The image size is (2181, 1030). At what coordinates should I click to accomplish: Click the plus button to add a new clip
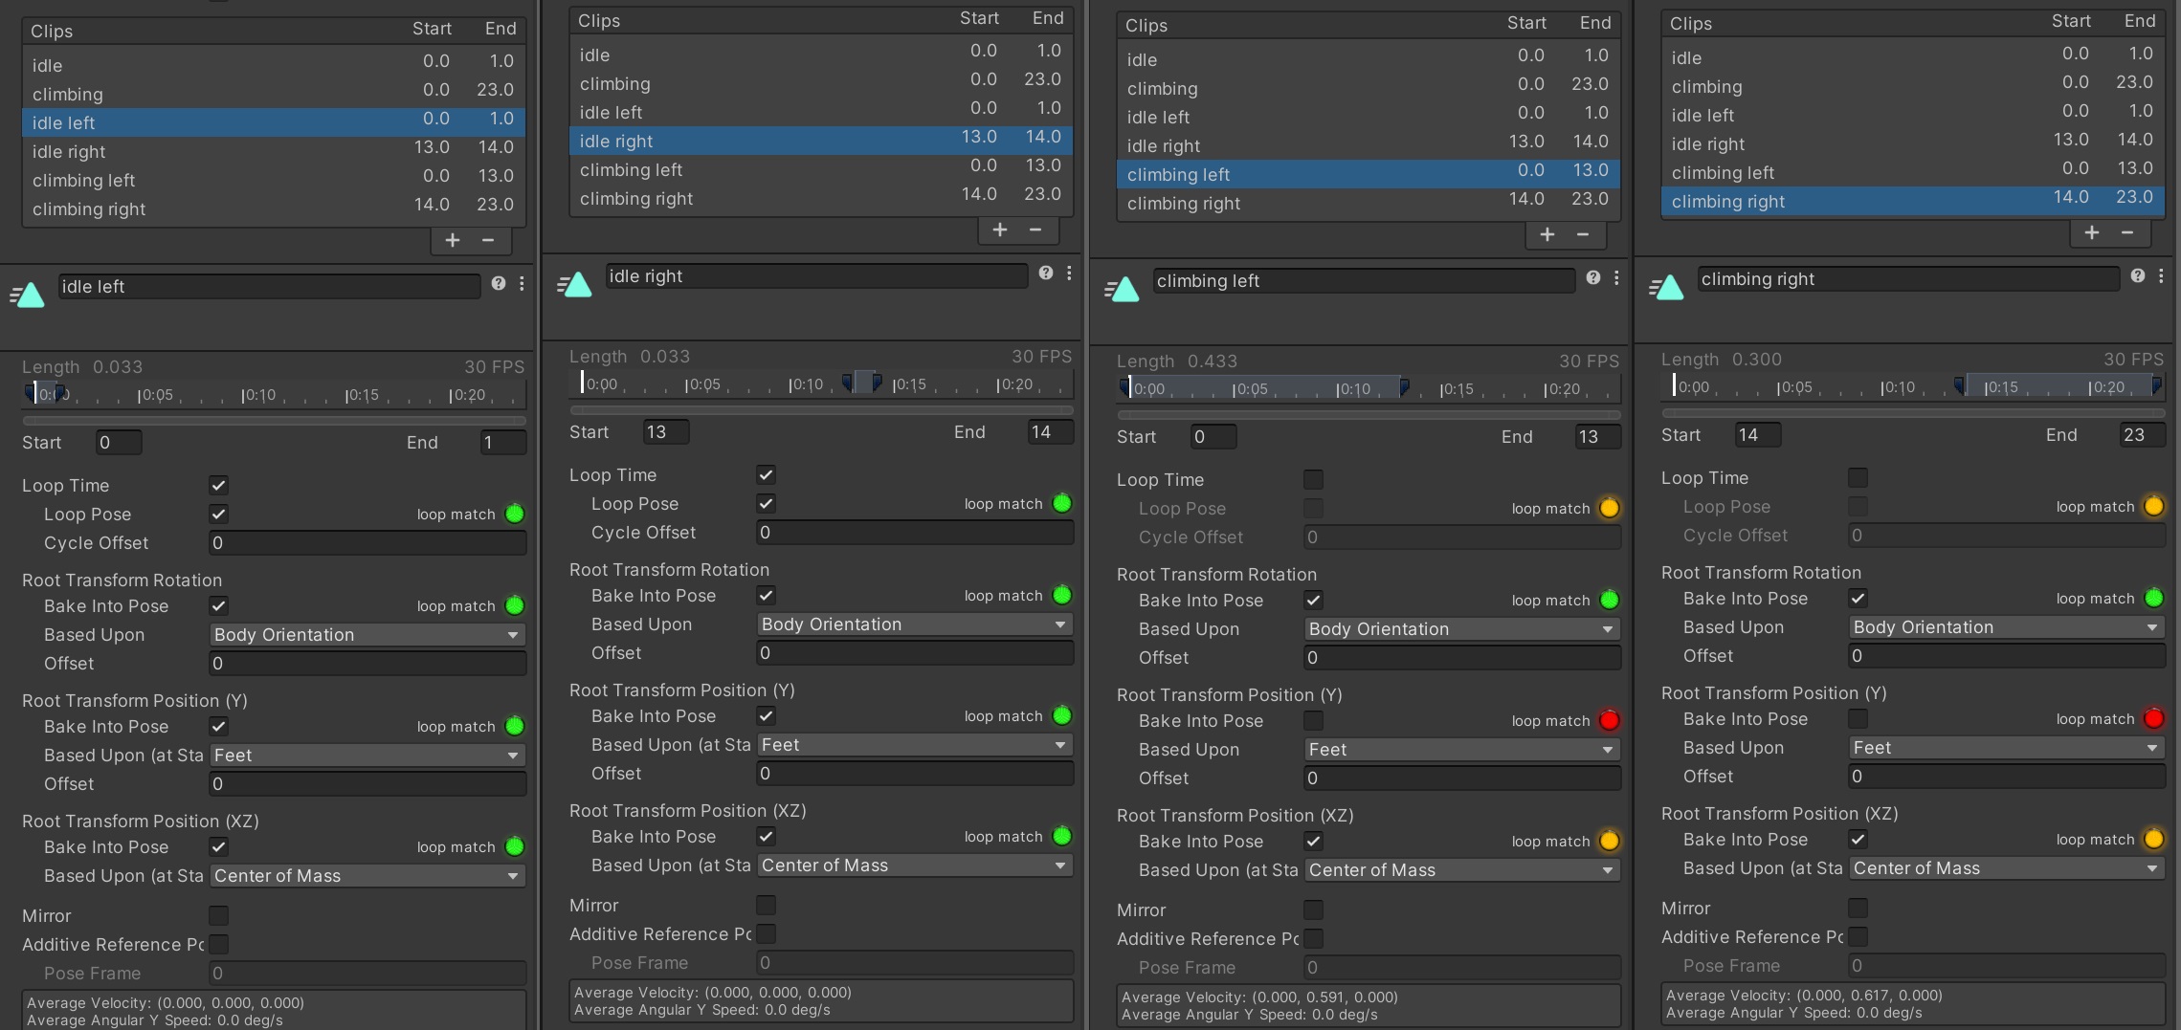point(451,240)
